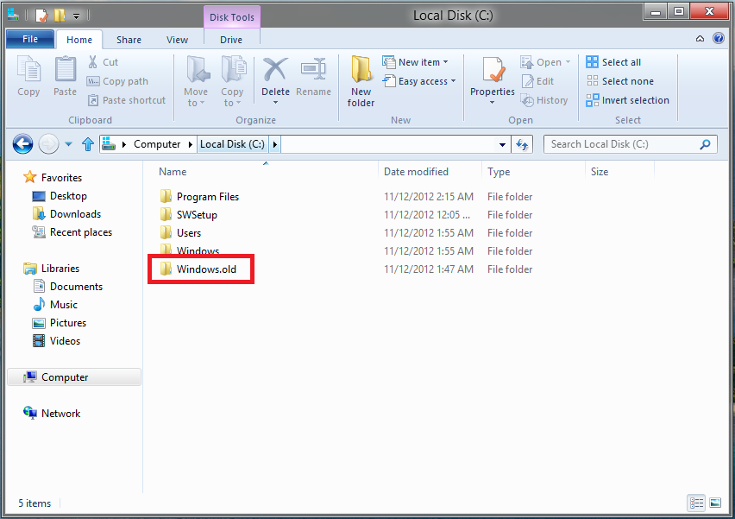The width and height of the screenshot is (735, 519).
Task: Click the Edit ribbon button
Action: point(537,81)
